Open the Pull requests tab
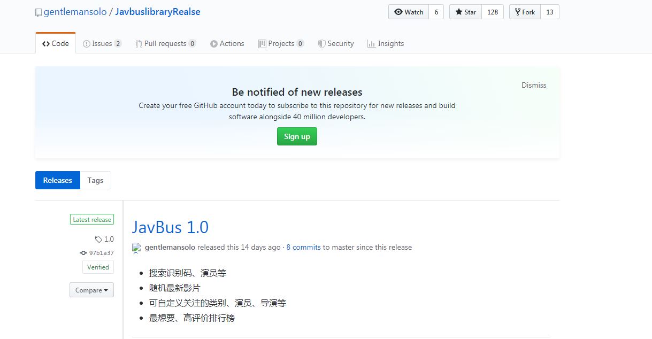 [166, 43]
